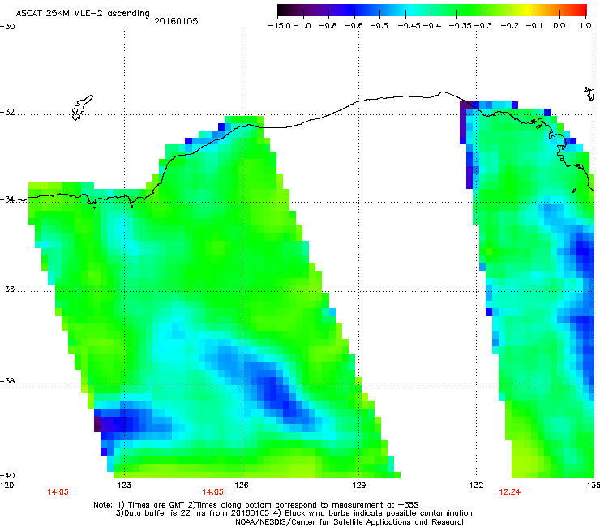
Task: Click the -36 latitude axis label
Action: point(7,289)
